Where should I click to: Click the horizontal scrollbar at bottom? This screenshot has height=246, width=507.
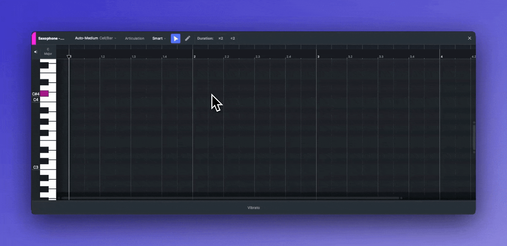[x=230, y=198]
